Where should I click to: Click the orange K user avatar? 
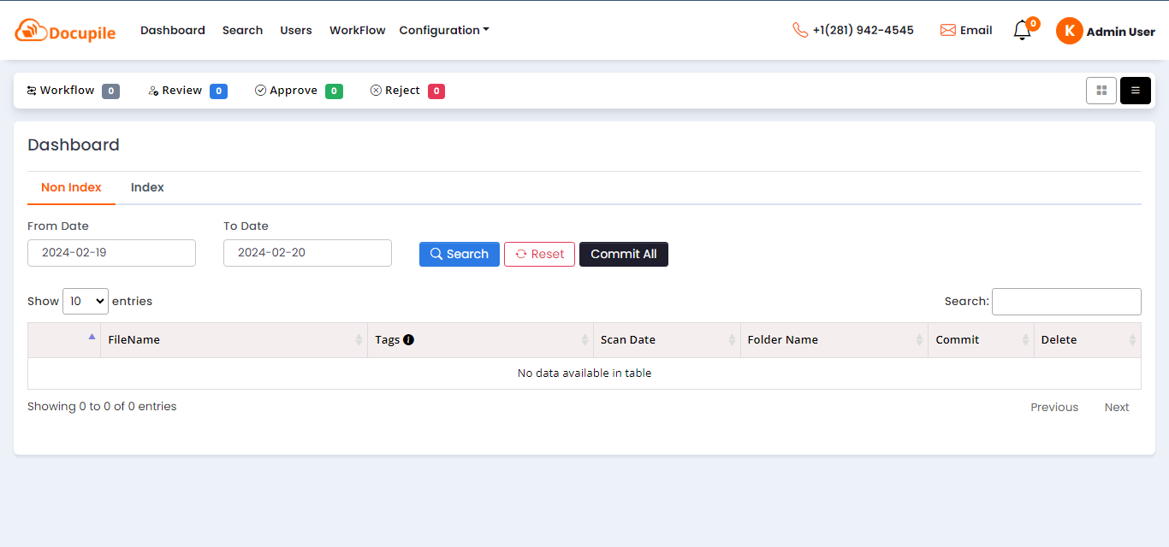pos(1069,31)
